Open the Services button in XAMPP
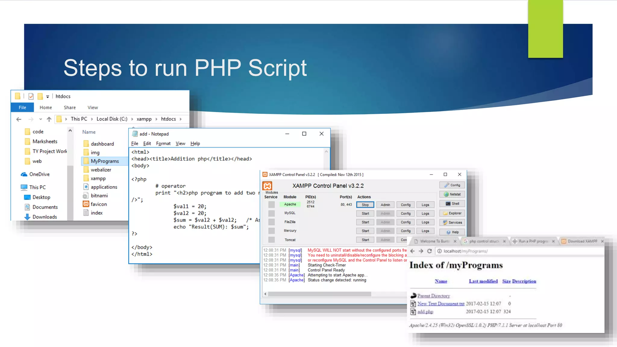Viewport: 617px width, 347px height. point(452,223)
